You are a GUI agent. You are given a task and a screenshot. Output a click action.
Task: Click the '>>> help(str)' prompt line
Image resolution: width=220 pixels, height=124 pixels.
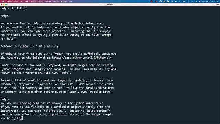(12, 118)
